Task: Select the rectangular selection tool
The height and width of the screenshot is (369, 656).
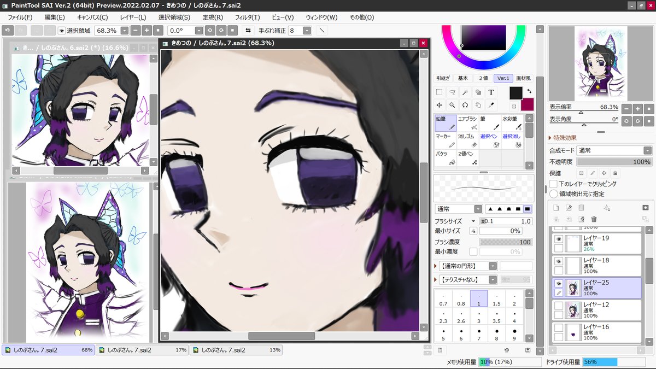Action: 440,92
